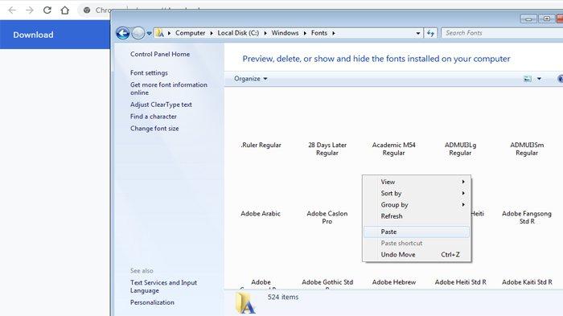
Task: Click the blue Download button in Chrome
Action: pyautogui.click(x=33, y=35)
